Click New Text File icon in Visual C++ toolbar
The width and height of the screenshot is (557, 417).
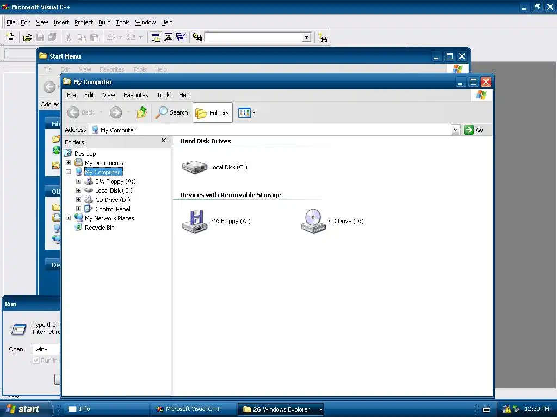[11, 37]
